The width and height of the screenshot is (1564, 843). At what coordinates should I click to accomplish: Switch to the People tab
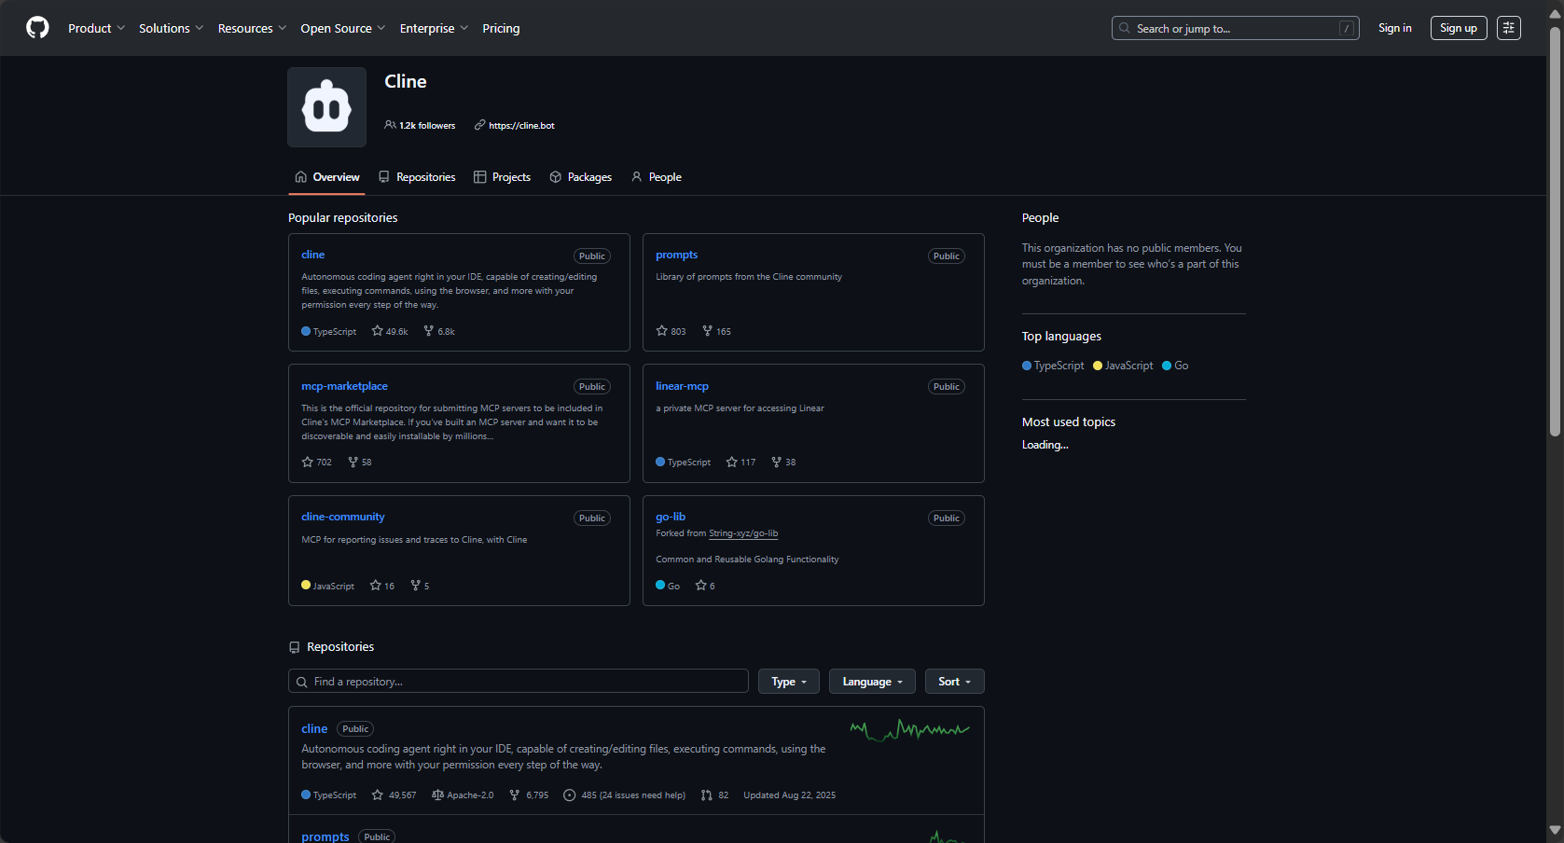click(656, 177)
